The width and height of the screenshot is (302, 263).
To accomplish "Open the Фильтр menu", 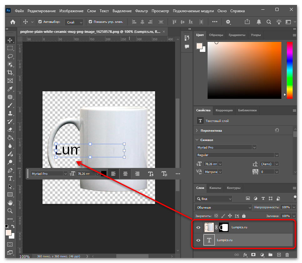I will [142, 11].
